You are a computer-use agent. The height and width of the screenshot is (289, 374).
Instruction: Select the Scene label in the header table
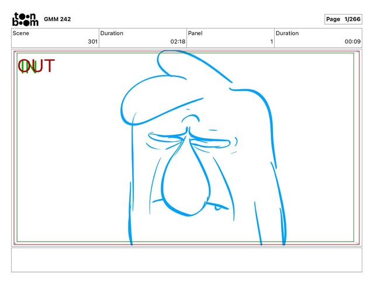pos(21,33)
